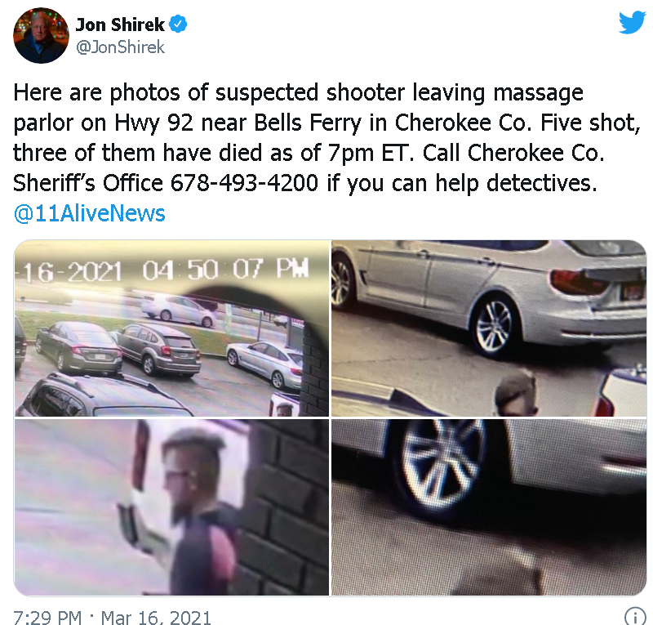The image size is (653, 625).
Task: Click the Twitter bird logo
Action: 632,22
